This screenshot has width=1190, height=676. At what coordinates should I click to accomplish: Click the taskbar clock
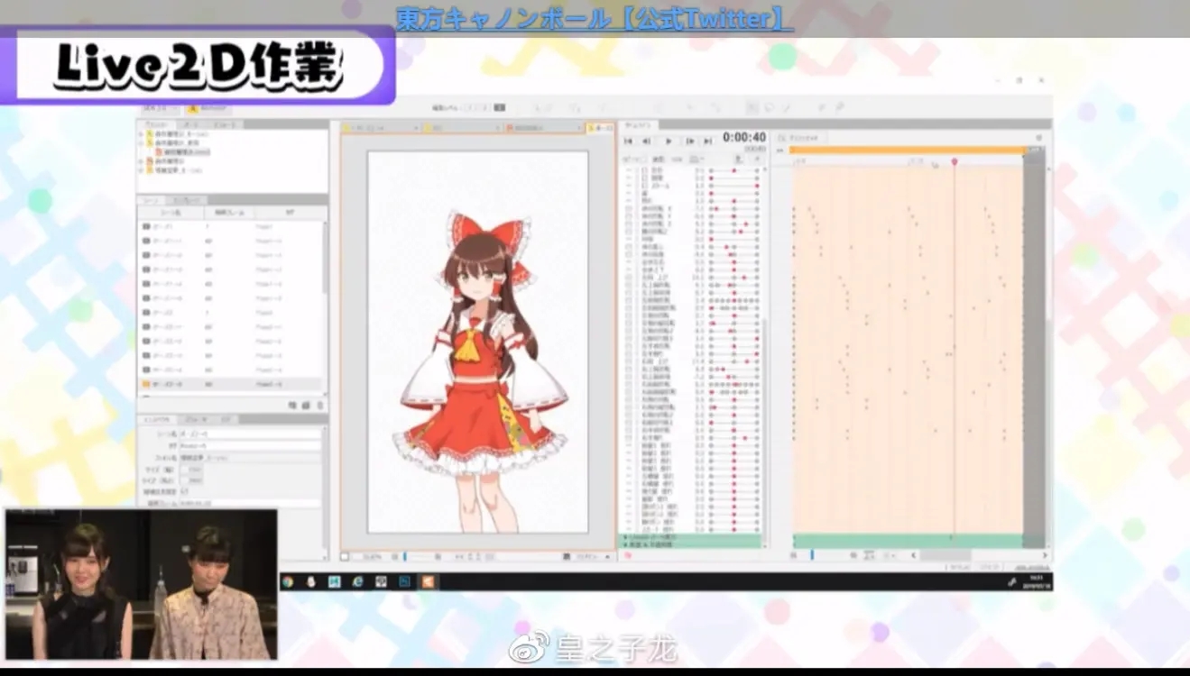tap(1037, 582)
